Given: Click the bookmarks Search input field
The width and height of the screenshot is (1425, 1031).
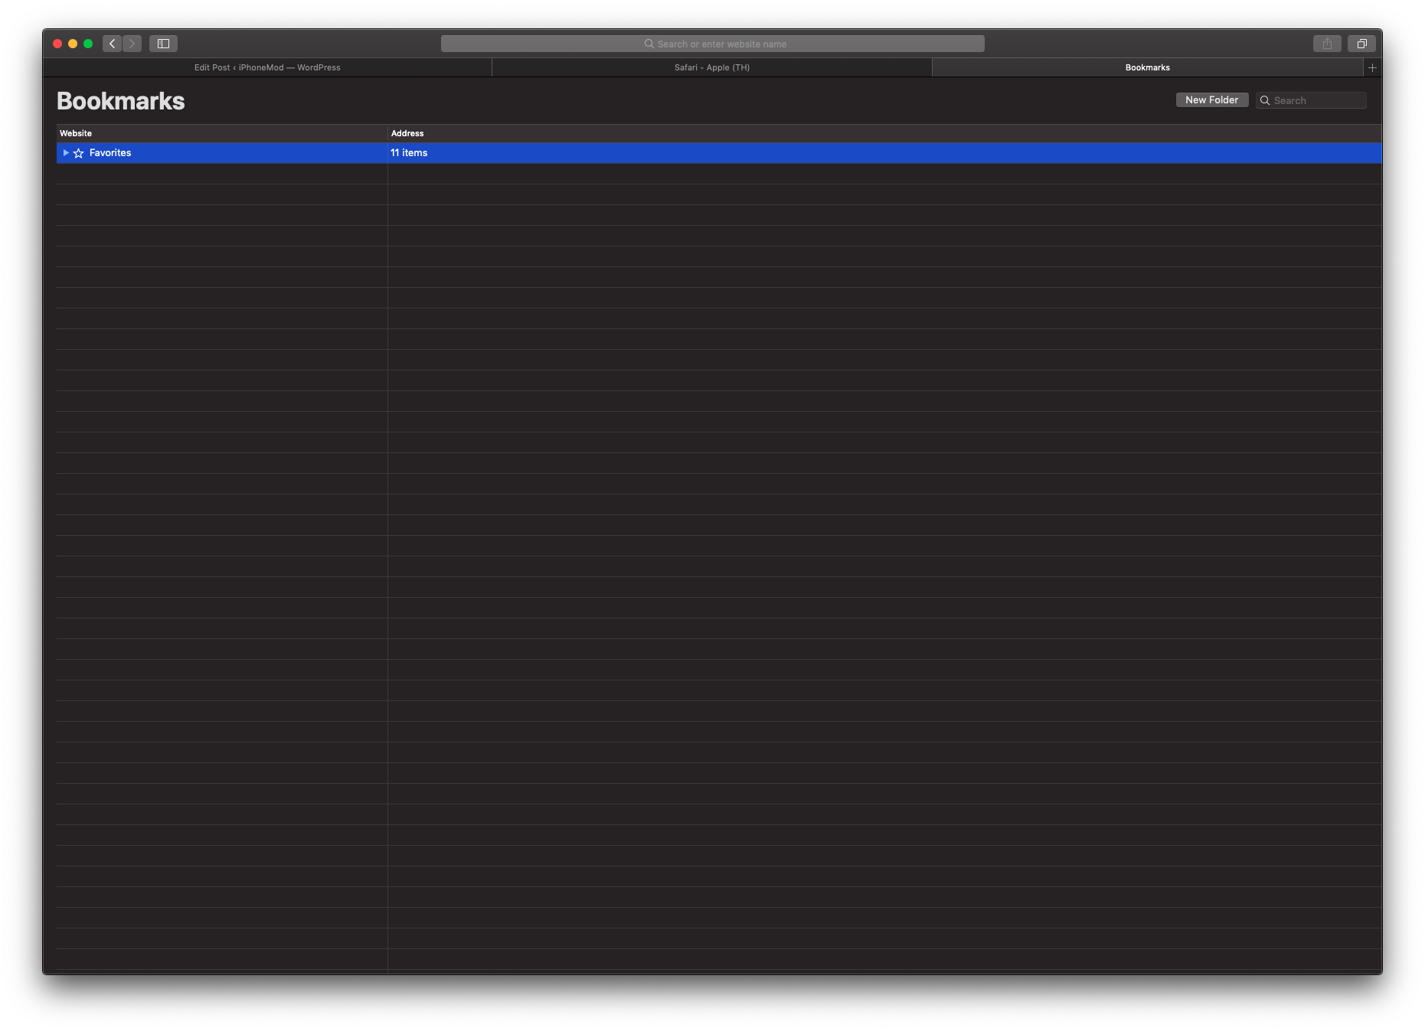Looking at the screenshot, I should pos(1313,100).
